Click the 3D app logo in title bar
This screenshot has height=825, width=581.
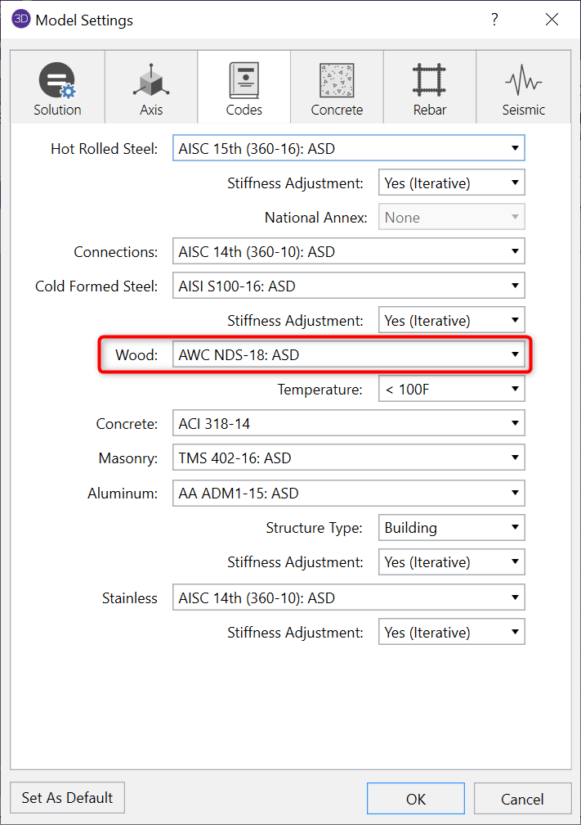click(x=21, y=20)
